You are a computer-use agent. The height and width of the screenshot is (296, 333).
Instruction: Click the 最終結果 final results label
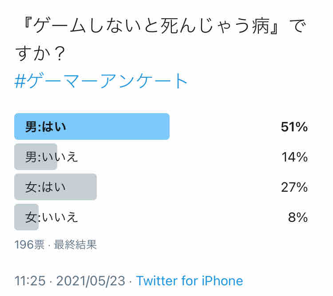75,245
